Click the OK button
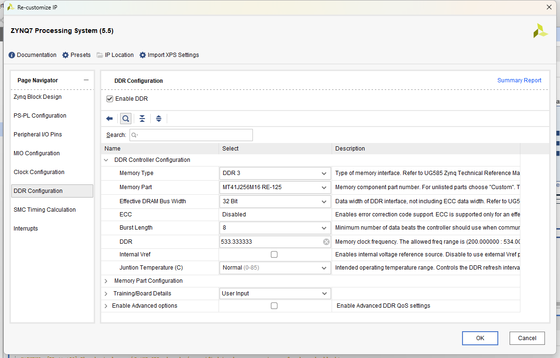The height and width of the screenshot is (358, 560). coord(480,338)
